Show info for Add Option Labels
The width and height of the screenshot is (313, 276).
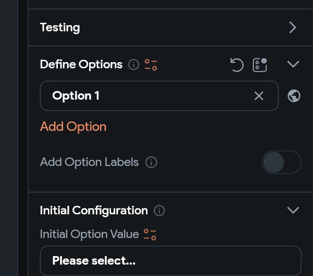[x=151, y=162]
